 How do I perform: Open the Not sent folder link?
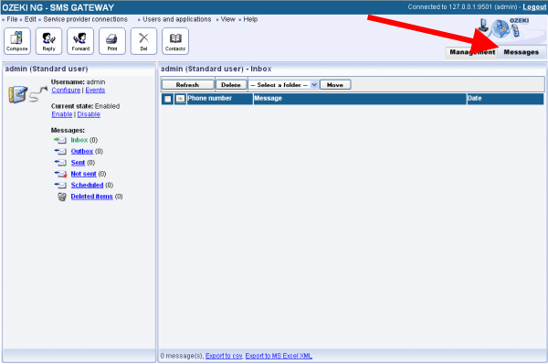click(x=83, y=174)
